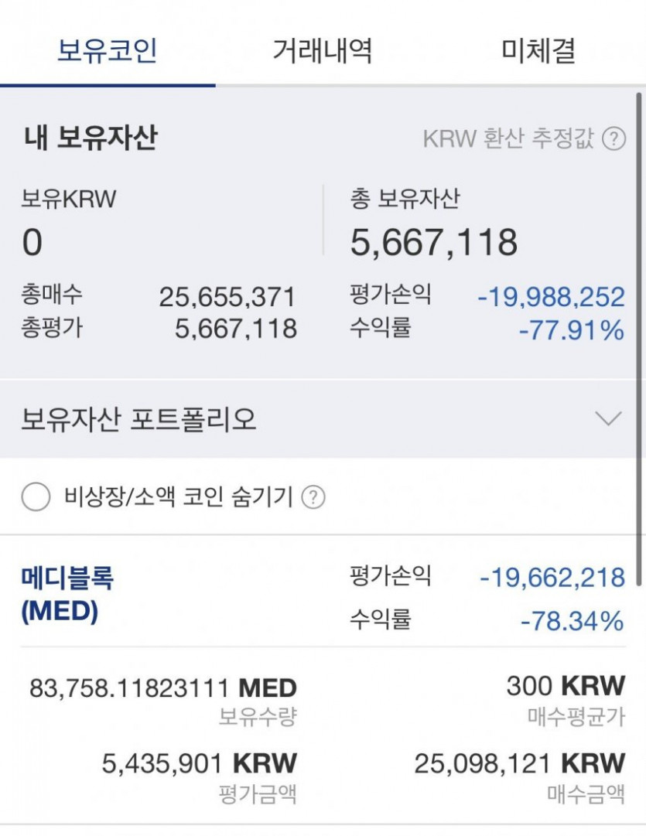Expand the 보유자산 포트폴리오 chevron
Viewport: 646px width, 836px height.
(609, 418)
